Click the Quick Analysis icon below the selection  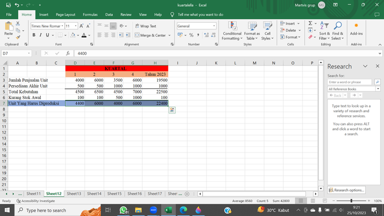coord(172,110)
